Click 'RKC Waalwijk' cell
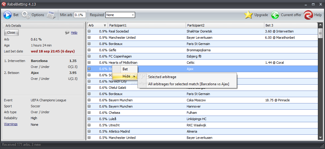The height and width of the screenshot is (149, 325). click(x=196, y=125)
